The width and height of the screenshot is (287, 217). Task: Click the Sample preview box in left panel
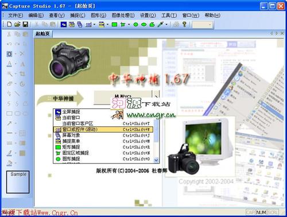18,182
